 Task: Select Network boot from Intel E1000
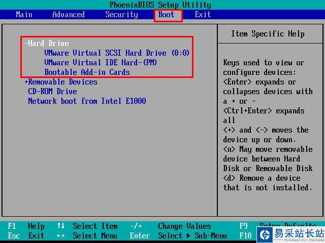point(87,101)
